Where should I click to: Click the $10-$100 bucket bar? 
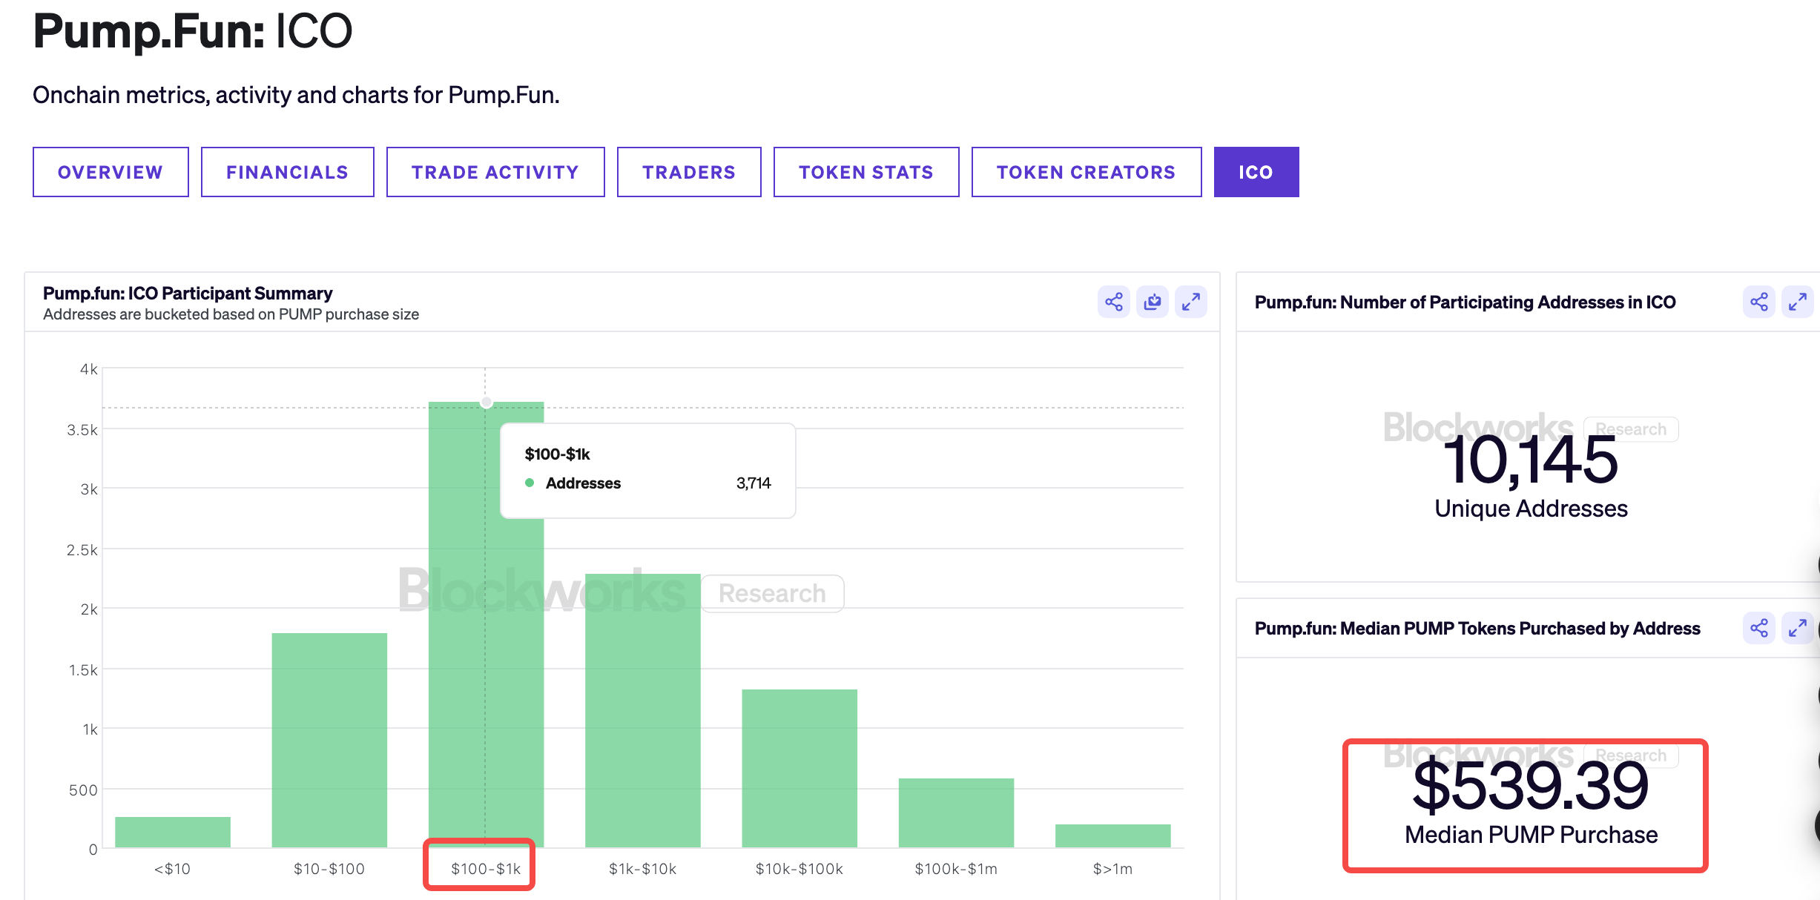tap(329, 740)
